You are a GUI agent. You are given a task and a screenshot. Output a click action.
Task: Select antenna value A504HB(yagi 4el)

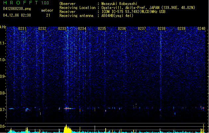117,16
